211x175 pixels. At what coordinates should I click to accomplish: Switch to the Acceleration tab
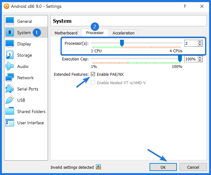tap(124, 33)
